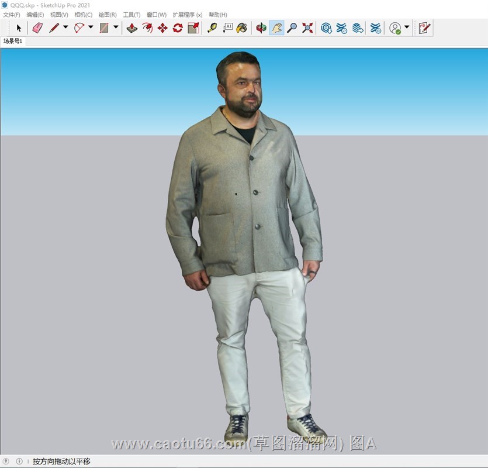
Task: Select the Line pencil tool
Action: tap(54, 28)
